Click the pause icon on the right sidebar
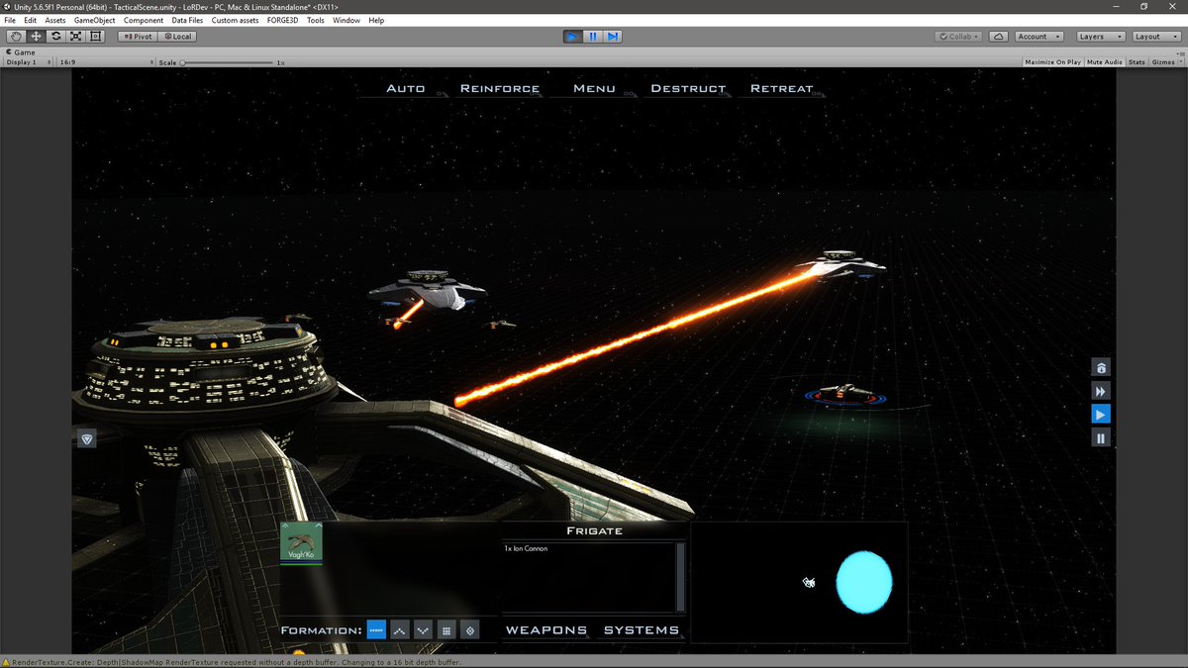This screenshot has height=668, width=1188. pyautogui.click(x=1101, y=436)
